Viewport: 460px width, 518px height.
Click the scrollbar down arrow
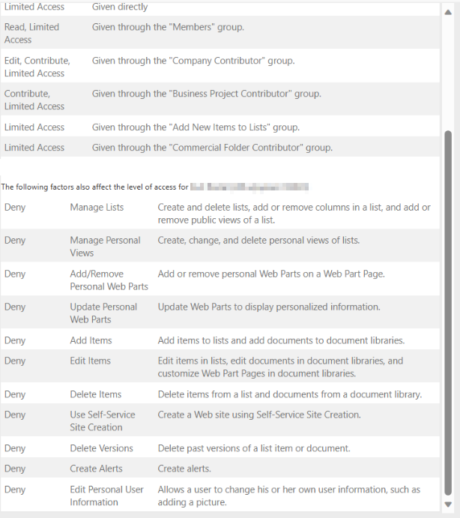click(448, 505)
